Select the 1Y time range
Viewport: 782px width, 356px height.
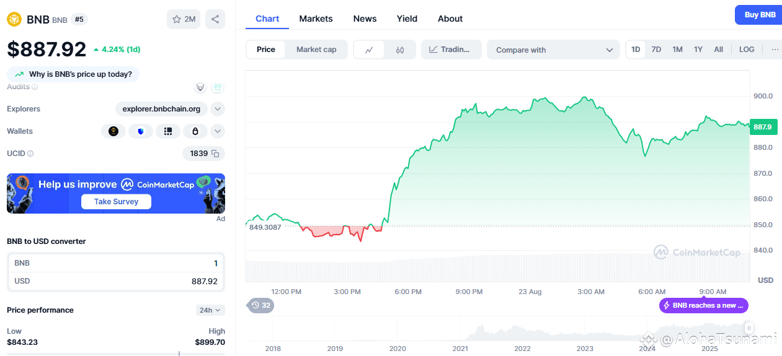tap(698, 50)
